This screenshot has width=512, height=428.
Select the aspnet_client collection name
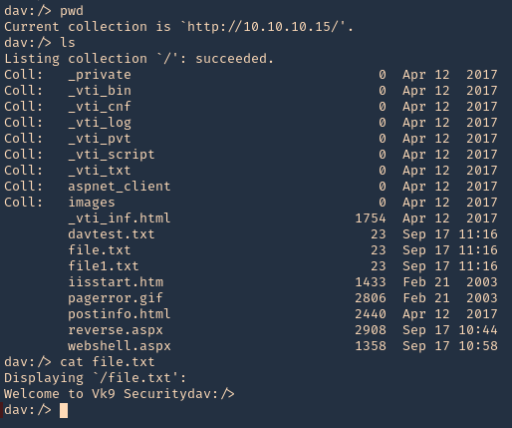coord(120,187)
